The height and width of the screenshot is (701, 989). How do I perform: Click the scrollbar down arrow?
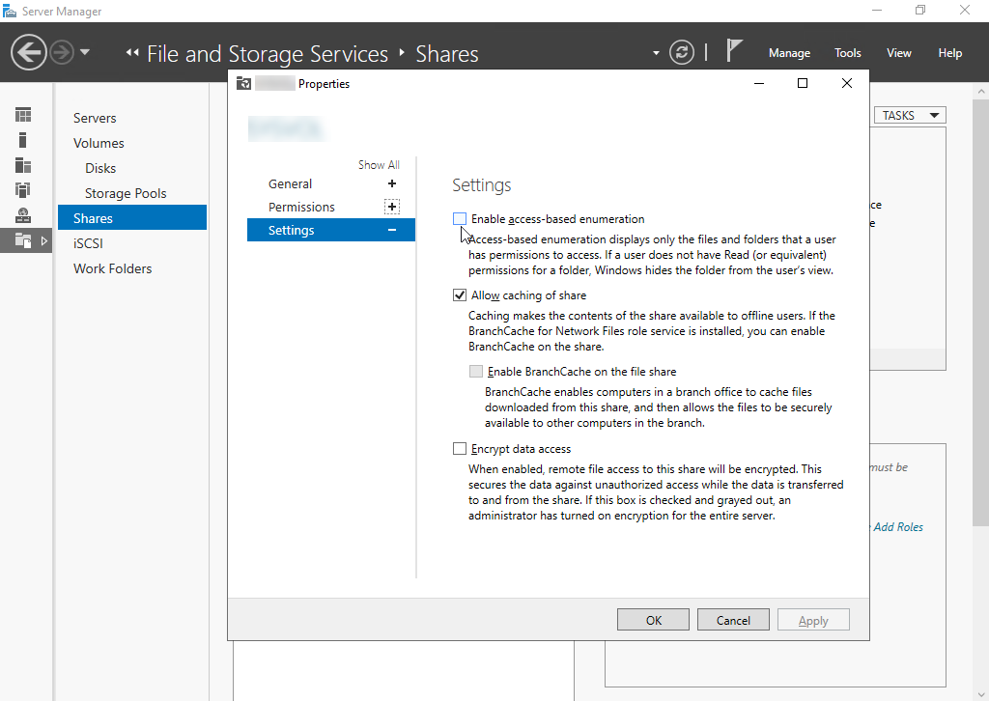point(981,694)
